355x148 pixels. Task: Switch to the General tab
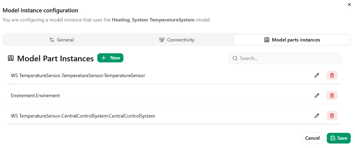pos(62,40)
